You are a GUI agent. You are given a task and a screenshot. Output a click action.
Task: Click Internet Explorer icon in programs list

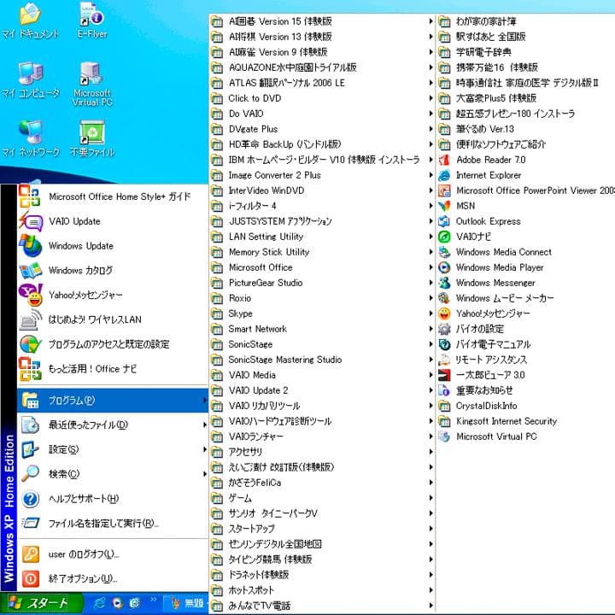pos(444,175)
